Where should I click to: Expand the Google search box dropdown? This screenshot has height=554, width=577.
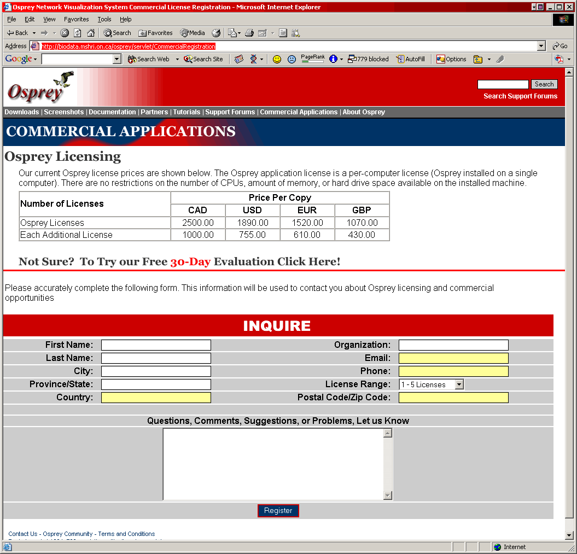(x=117, y=59)
